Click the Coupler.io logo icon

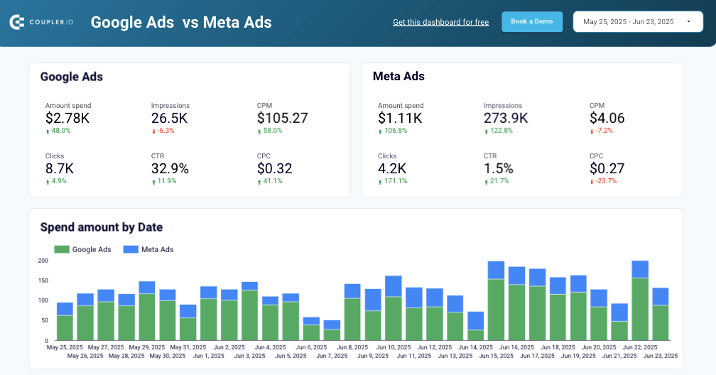(17, 22)
